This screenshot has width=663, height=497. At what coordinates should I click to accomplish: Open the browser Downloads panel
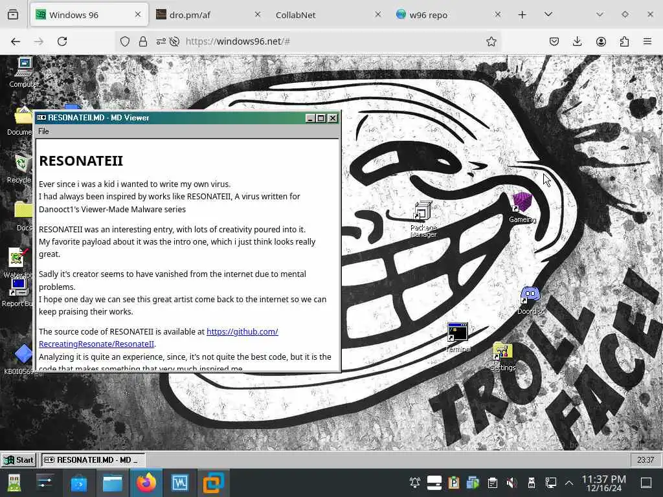pyautogui.click(x=577, y=41)
